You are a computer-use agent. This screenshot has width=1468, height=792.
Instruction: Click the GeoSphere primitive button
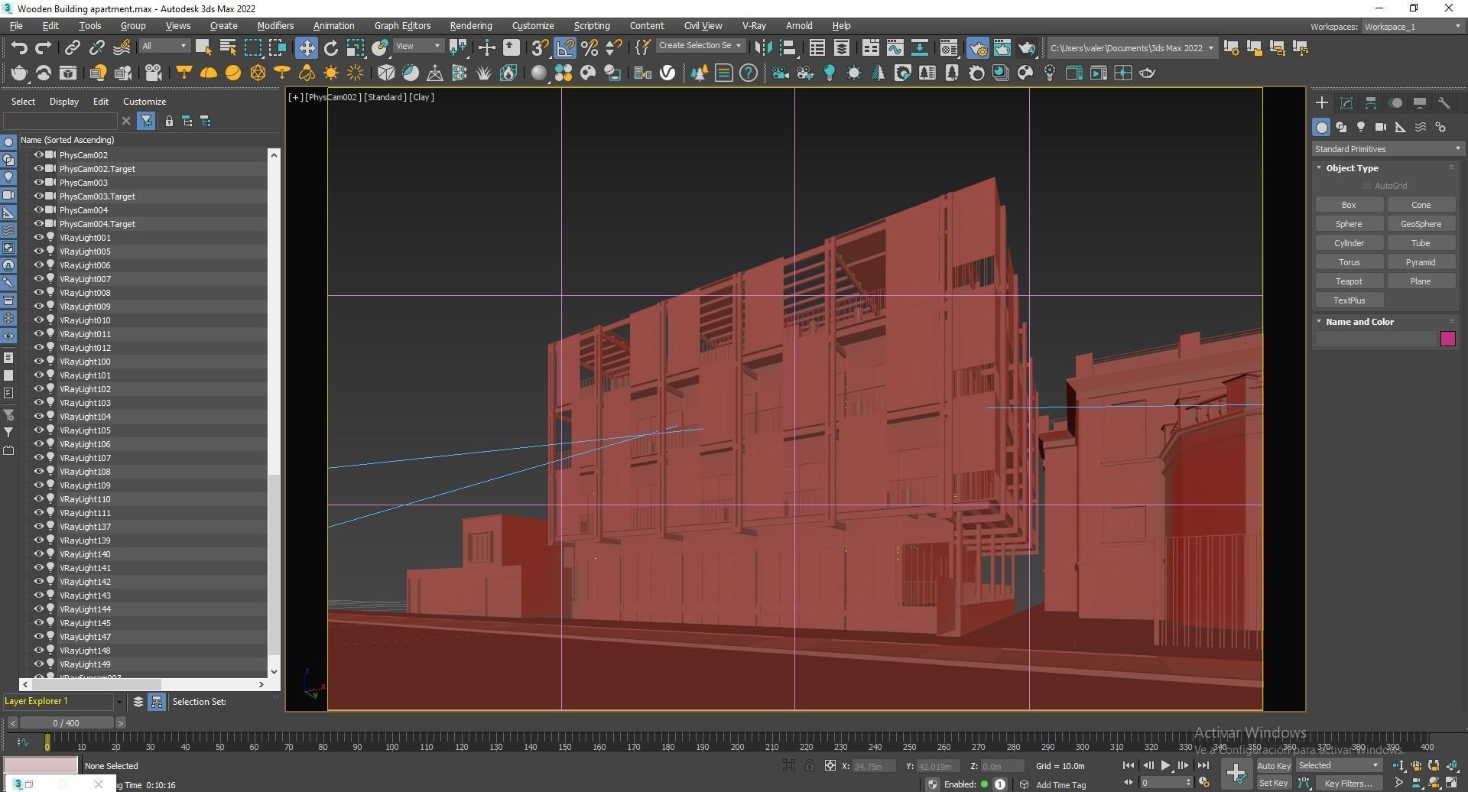click(x=1421, y=224)
